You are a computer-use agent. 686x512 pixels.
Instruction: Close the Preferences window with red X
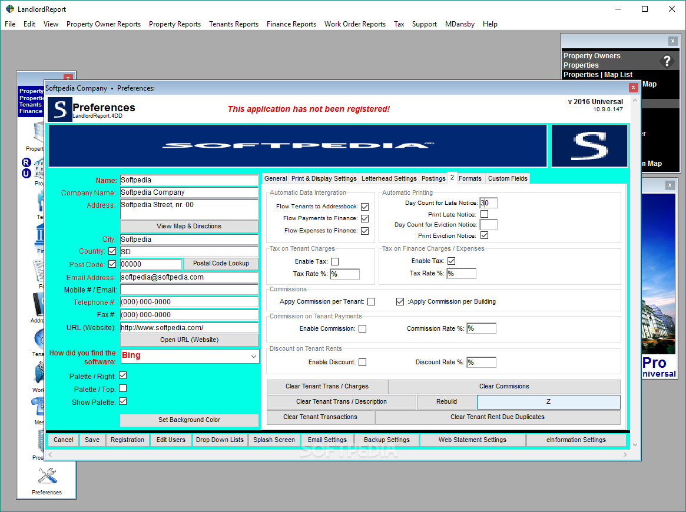633,88
